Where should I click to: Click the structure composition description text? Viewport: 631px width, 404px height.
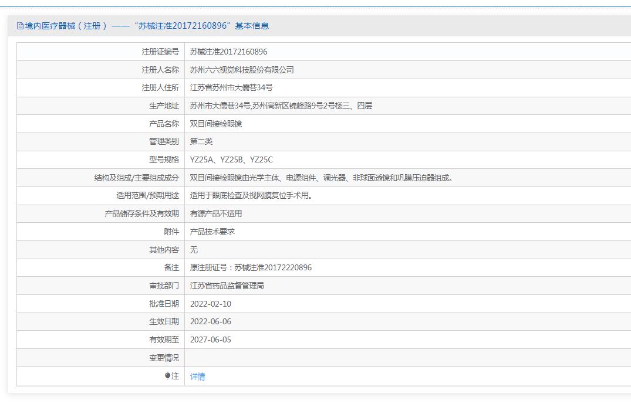322,178
